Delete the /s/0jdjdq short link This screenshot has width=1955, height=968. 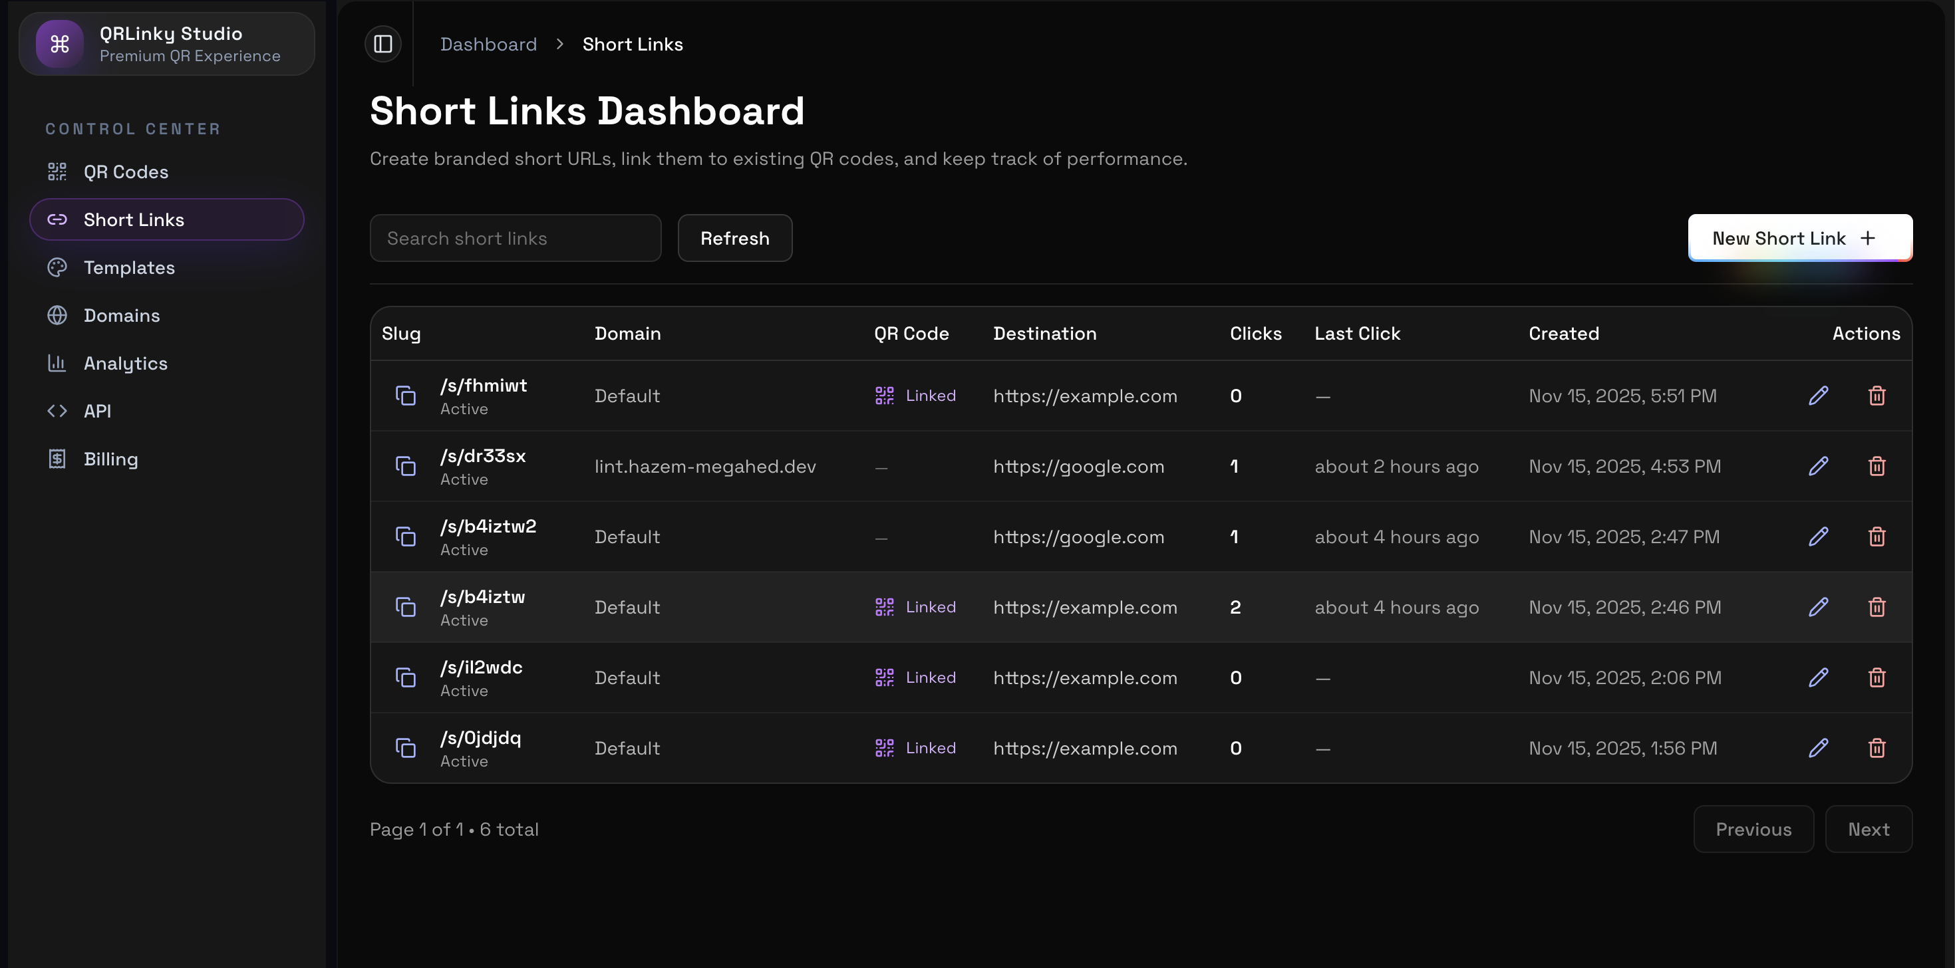pyautogui.click(x=1877, y=748)
